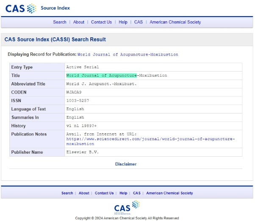
Task: Open the Disclaimer link
Action: 126,164
